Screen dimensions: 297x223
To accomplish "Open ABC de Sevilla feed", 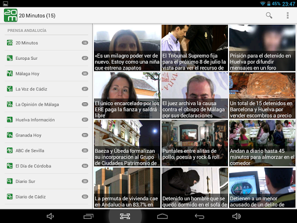I will click(46, 150).
